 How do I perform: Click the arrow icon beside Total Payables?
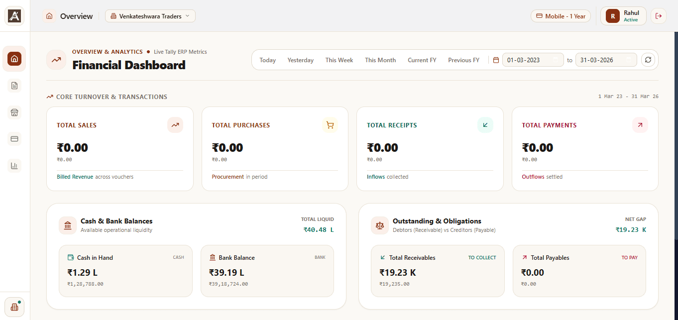[x=524, y=257]
